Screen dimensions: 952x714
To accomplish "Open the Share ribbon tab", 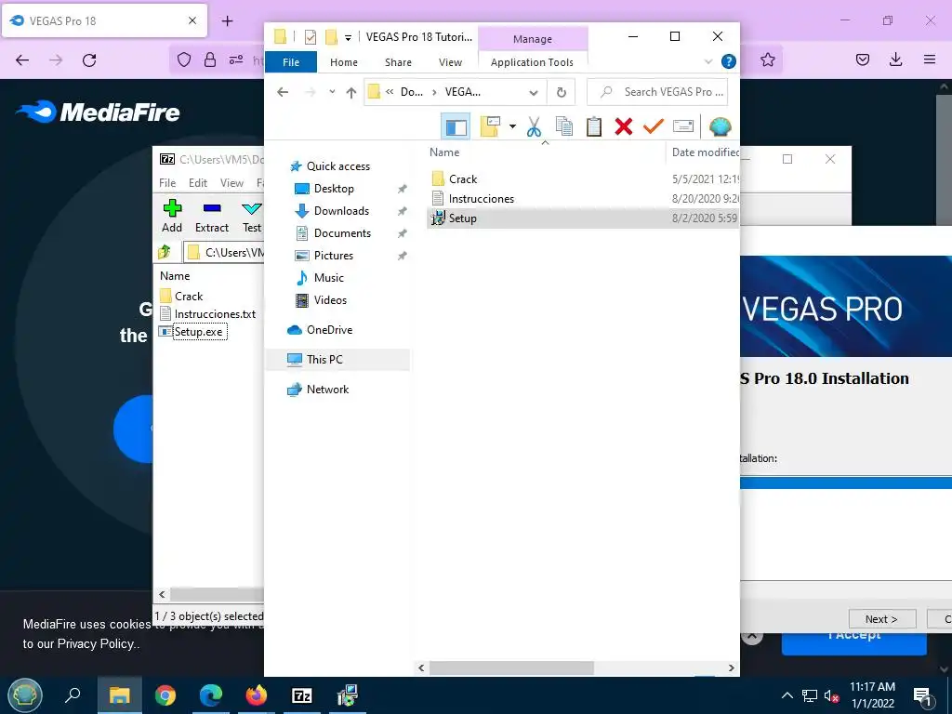I will click(x=398, y=62).
